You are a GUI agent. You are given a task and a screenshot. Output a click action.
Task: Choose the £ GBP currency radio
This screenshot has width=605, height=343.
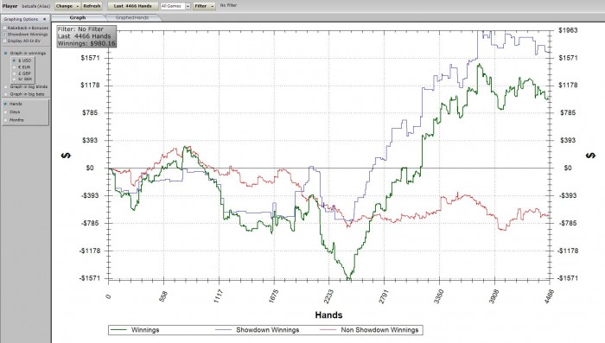[x=15, y=73]
